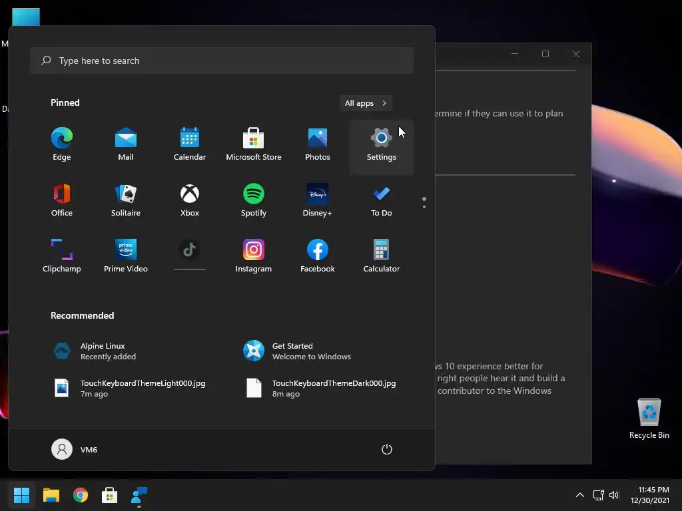Viewport: 682px width, 511px height.
Task: Open the To Do app
Action: (x=382, y=201)
